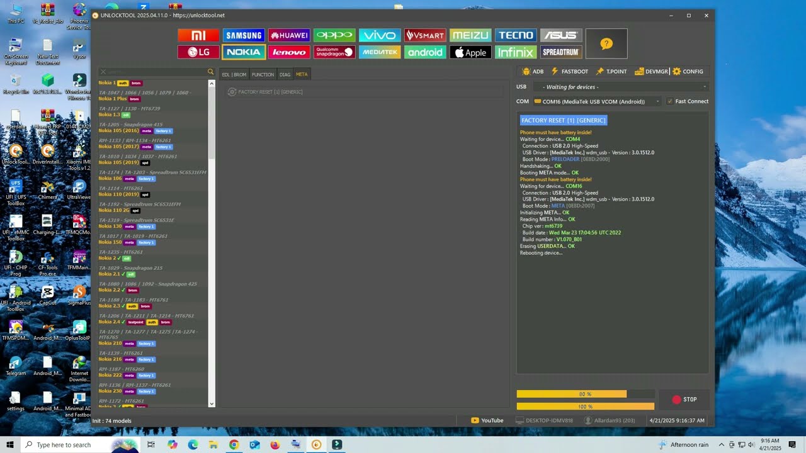
Task: Choose the Tecno brand button
Action: (x=516, y=35)
